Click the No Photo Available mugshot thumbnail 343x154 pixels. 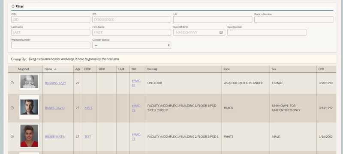tap(29, 82)
